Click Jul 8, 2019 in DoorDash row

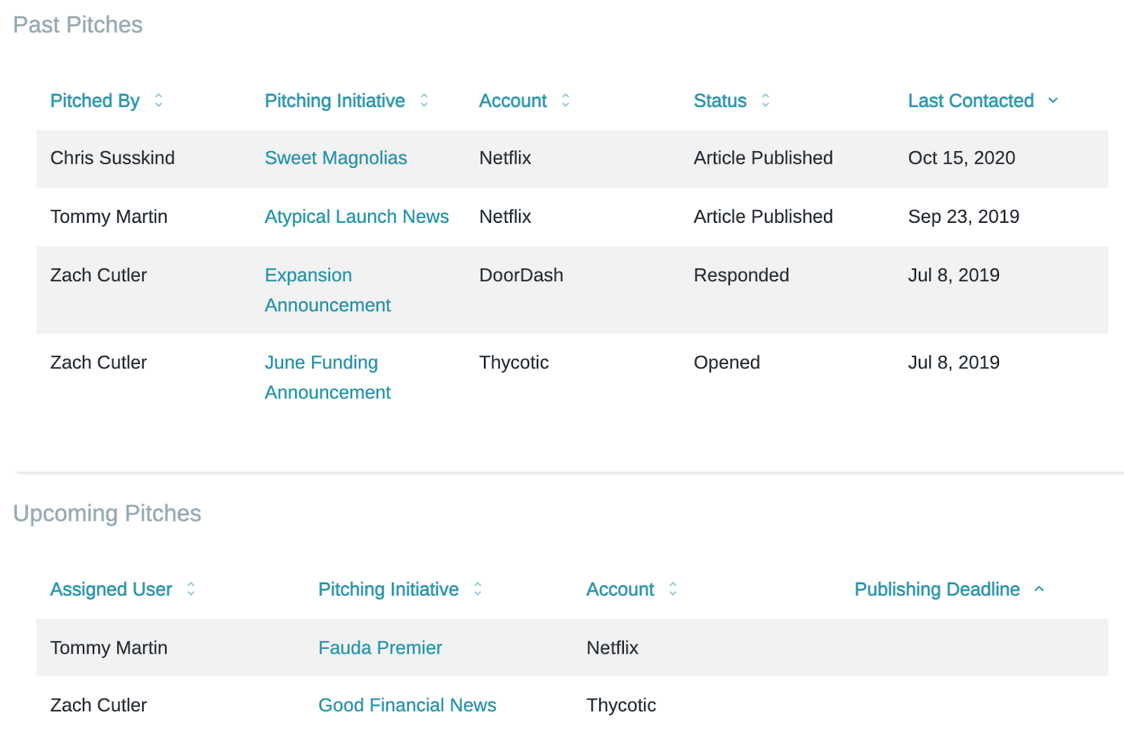pos(954,275)
